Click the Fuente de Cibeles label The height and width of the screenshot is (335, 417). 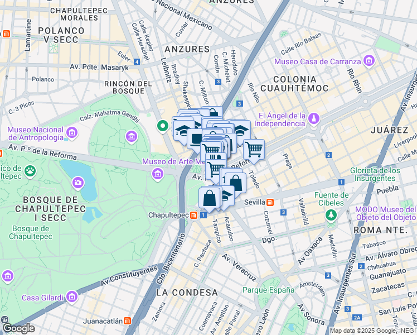(331, 199)
